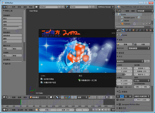This screenshot has width=155, height=113.
Task: Select the scale manipulator icon
Action: (x=75, y=97)
